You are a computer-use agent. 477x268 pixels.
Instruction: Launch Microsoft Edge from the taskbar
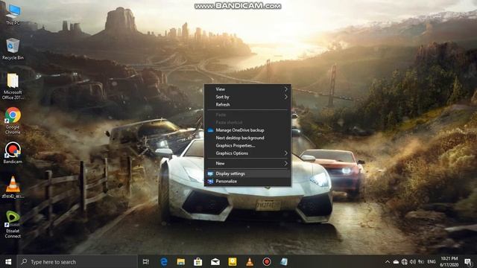pyautogui.click(x=164, y=261)
